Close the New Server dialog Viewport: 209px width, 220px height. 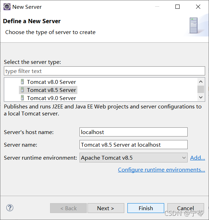198,7
